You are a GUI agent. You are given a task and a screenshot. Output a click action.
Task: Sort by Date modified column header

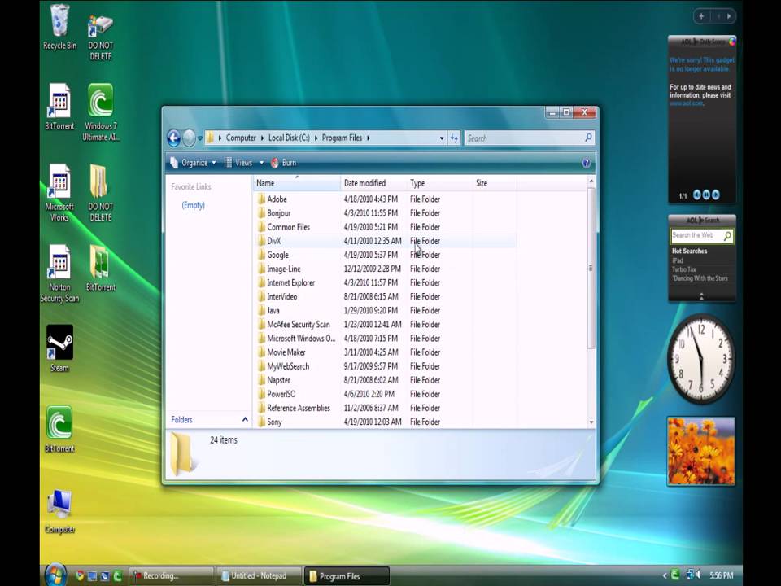point(374,183)
